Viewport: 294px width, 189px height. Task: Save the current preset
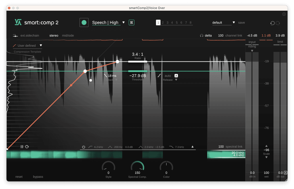[241, 22]
